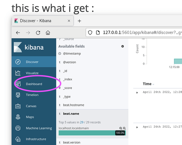The width and height of the screenshot is (182, 145).
Task: Click the histogram bar at 12:15:00
Action: [x=178, y=61]
